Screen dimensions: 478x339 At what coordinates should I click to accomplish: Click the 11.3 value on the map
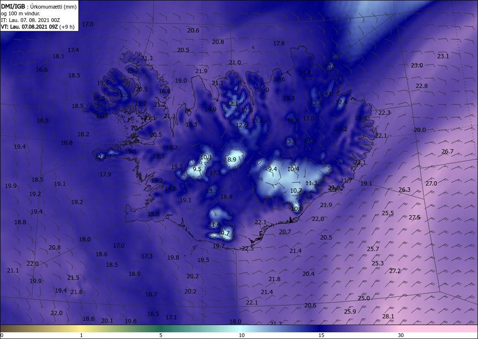(x=311, y=183)
